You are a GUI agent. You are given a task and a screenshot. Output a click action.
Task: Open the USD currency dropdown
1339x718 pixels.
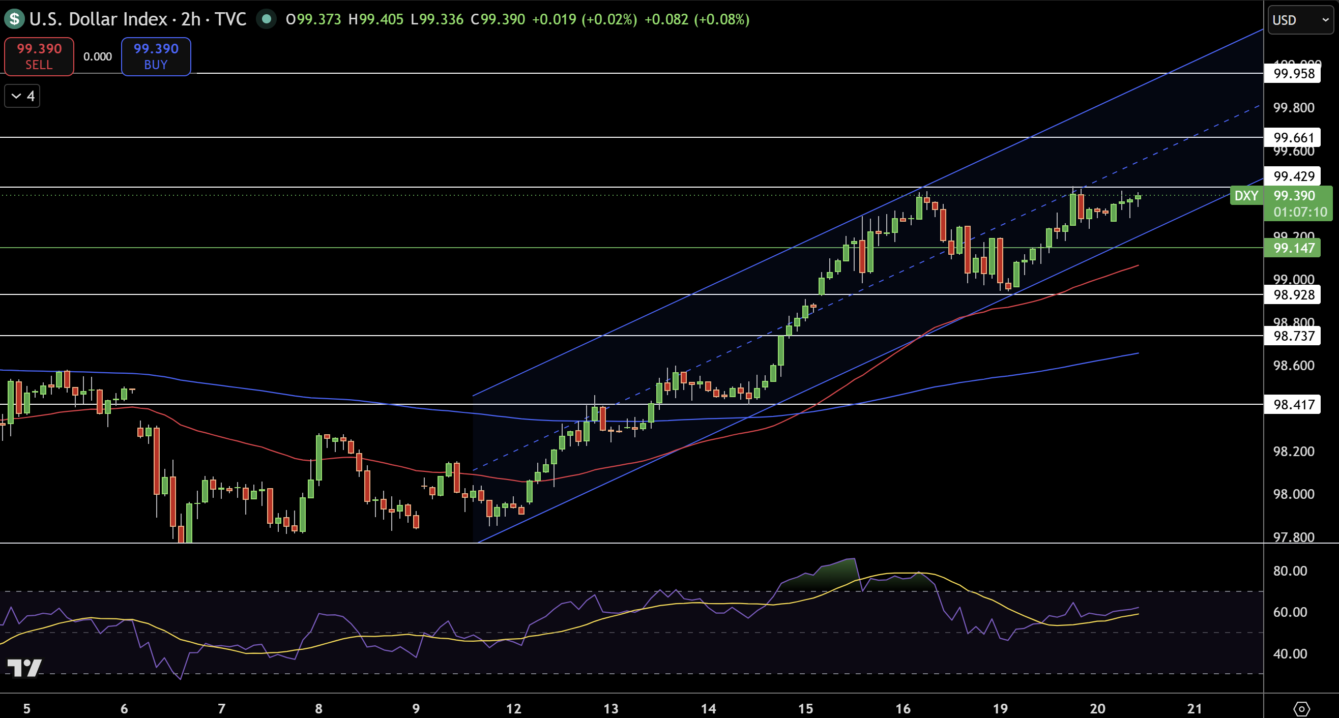[1300, 20]
